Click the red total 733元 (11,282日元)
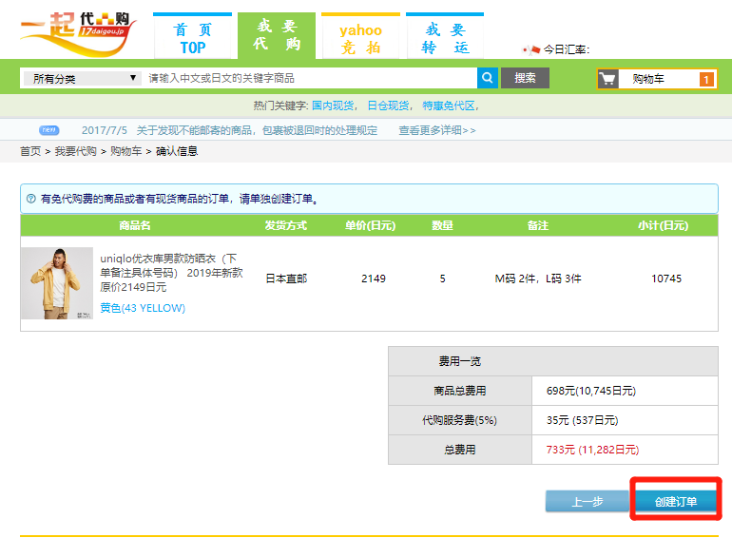Screen dimensions: 732x538 (x=592, y=450)
